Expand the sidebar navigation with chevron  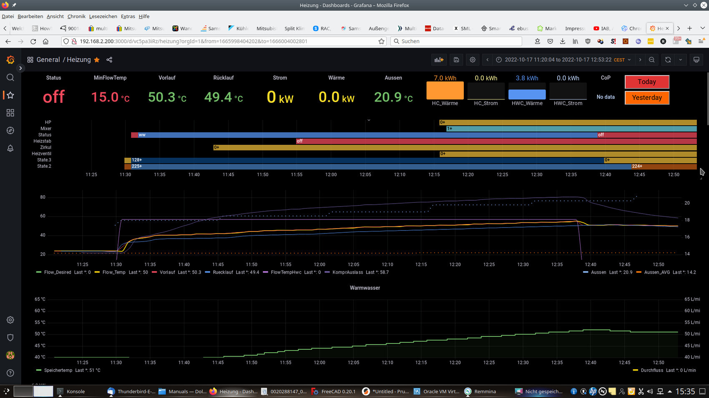[20, 68]
